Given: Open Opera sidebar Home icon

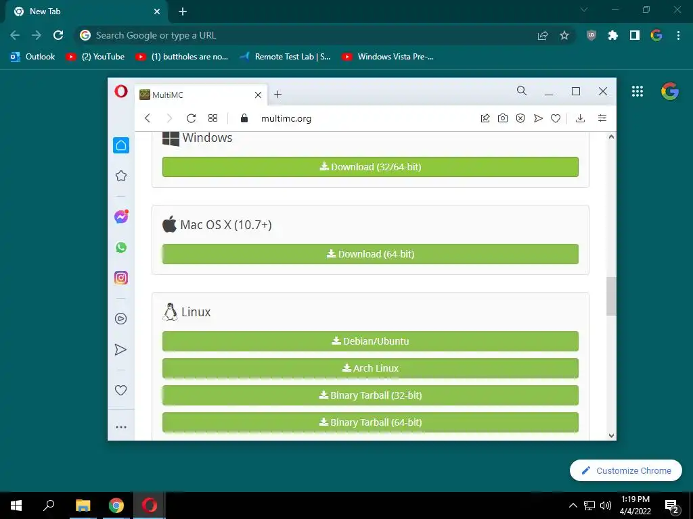Looking at the screenshot, I should [120, 146].
